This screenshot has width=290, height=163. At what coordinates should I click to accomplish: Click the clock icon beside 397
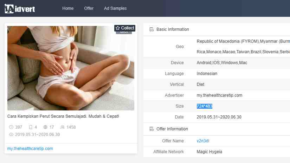[11, 127]
